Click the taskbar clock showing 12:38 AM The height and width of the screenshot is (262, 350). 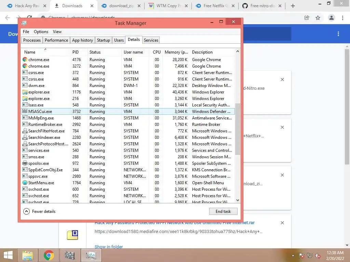point(335,256)
